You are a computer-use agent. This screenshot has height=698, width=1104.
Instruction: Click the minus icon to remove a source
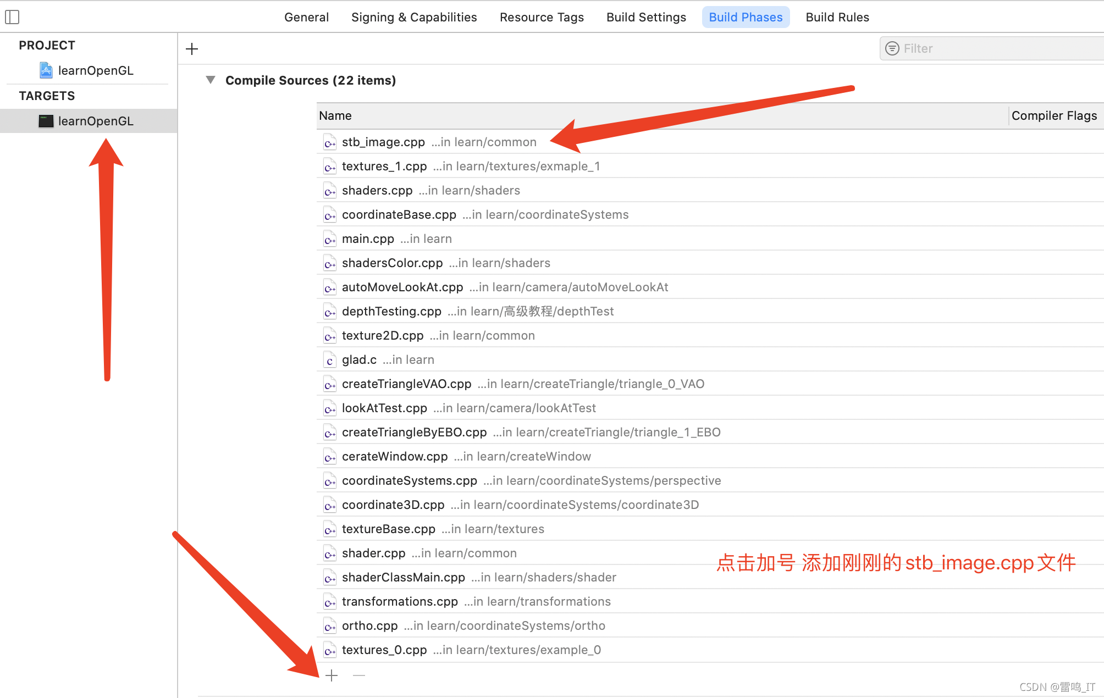[359, 675]
